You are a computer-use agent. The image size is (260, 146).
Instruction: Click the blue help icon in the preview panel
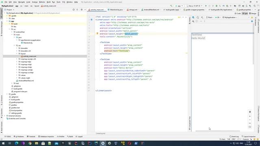pos(252,21)
